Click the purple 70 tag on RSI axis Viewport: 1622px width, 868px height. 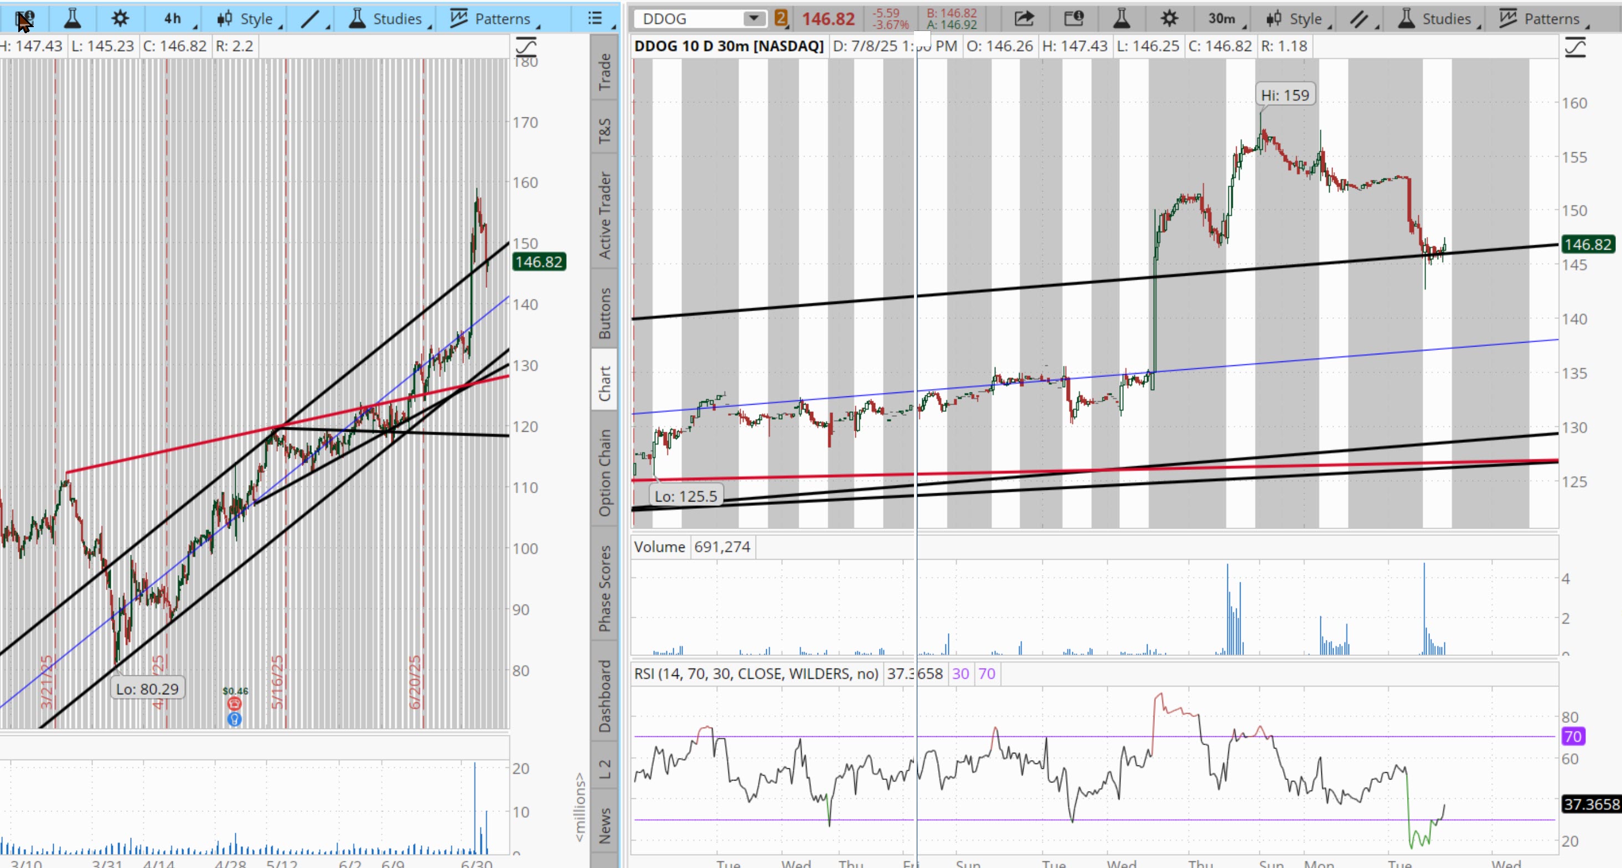click(1573, 736)
